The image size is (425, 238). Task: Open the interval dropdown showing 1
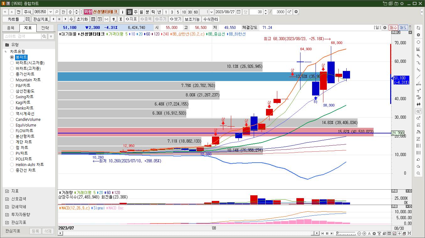pos(211,12)
